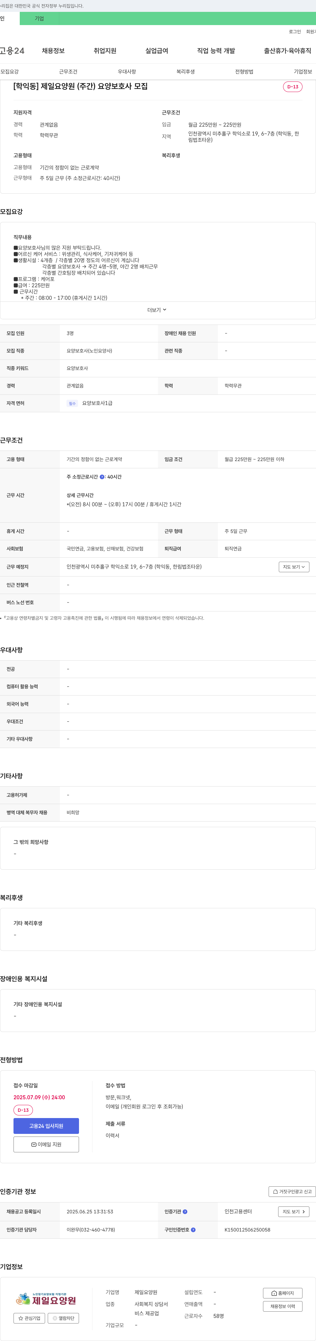Click the 퇴직연금 value
Image resolution: width=316 pixels, height=1341 pixels.
click(x=233, y=549)
